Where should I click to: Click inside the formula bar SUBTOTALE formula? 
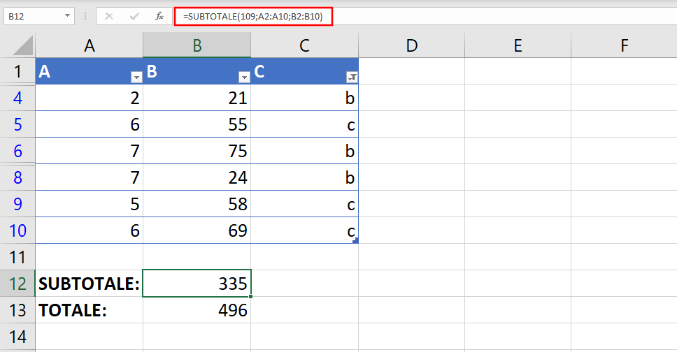point(253,16)
